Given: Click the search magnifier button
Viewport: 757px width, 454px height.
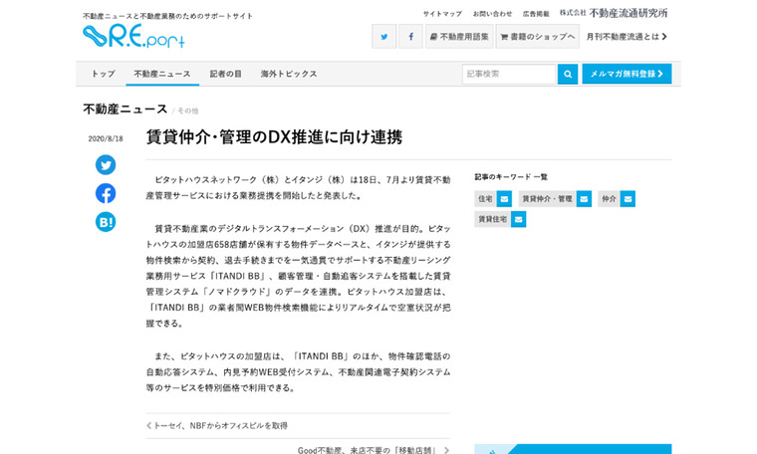Looking at the screenshot, I should [x=567, y=74].
